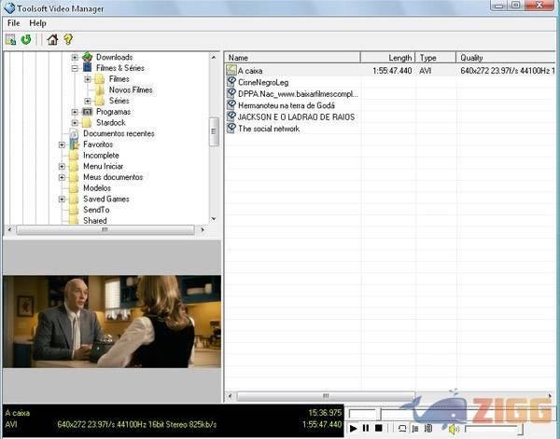
Task: Pause the video playback
Action: click(x=366, y=429)
